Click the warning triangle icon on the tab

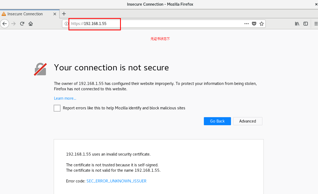tap(4, 14)
